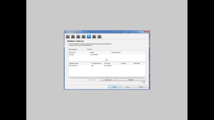This screenshot has height=120, width=214.
Task: Click the step 4 indicator icon
Action: pyautogui.click(x=84, y=36)
